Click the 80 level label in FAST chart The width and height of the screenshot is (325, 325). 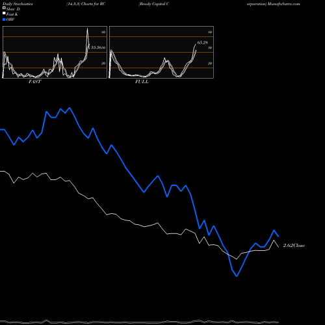pyautogui.click(x=103, y=32)
